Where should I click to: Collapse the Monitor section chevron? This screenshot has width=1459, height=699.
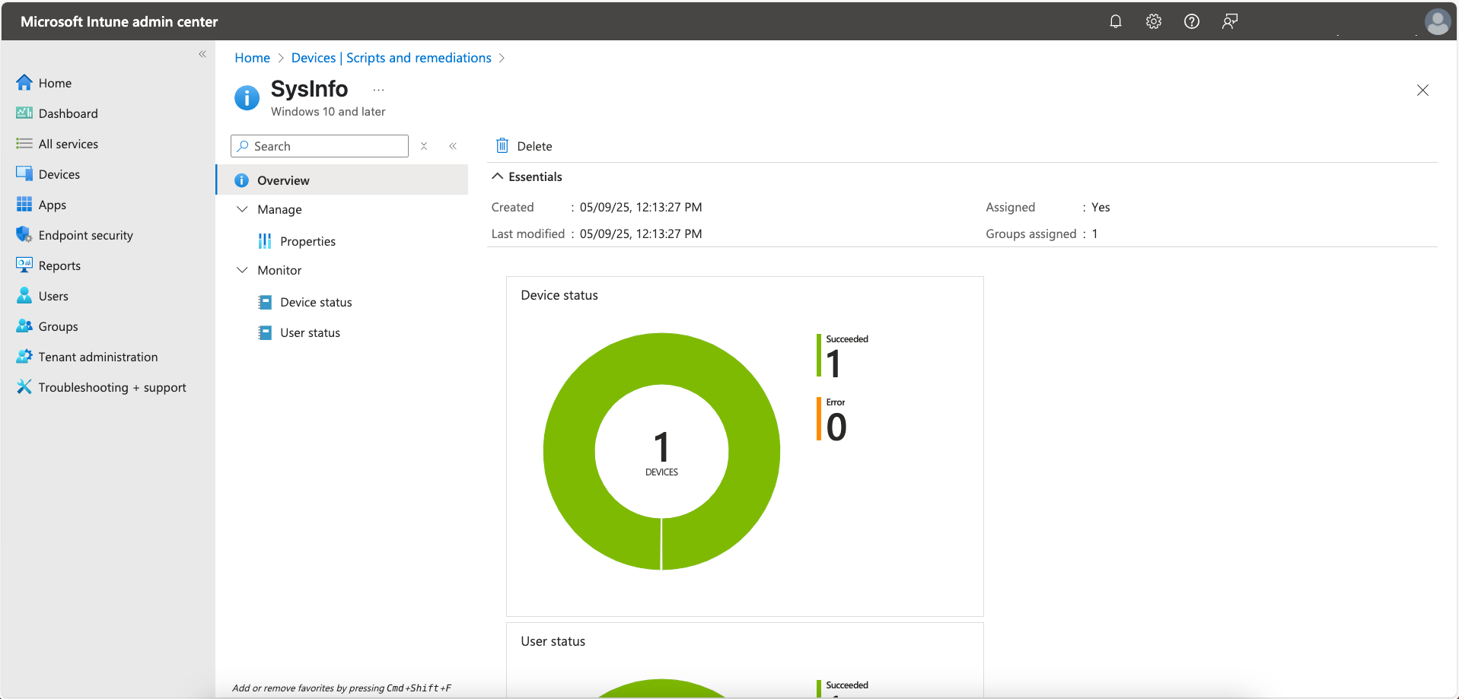pos(242,269)
